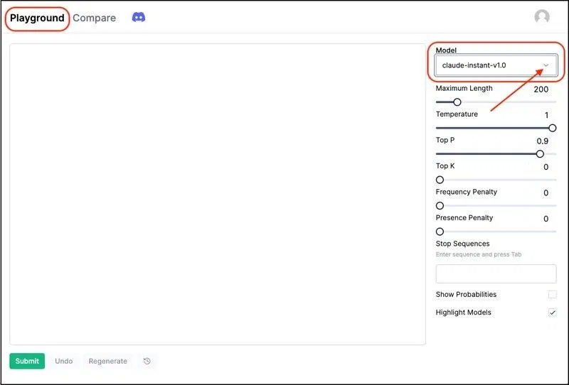Click the Presence Penalty label
Viewport: 569px width, 385px height.
point(464,218)
